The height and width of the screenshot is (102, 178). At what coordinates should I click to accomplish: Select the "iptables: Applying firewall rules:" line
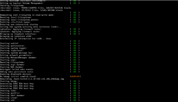(x=20, y=32)
